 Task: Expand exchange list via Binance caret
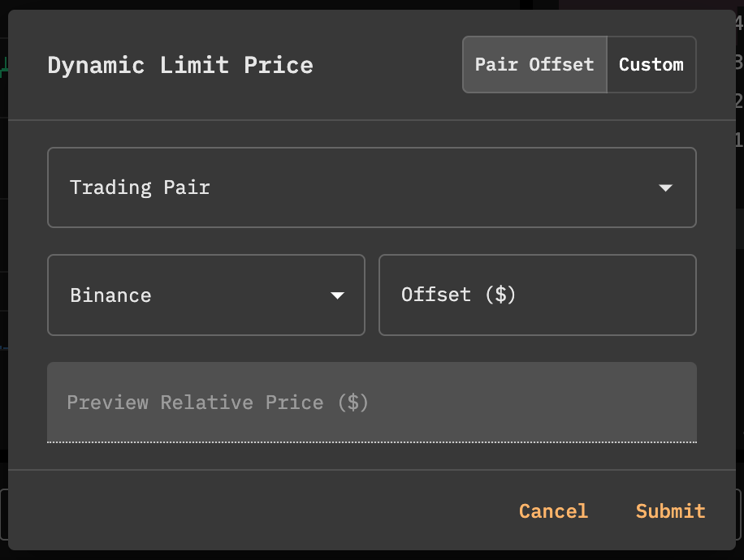pos(338,295)
